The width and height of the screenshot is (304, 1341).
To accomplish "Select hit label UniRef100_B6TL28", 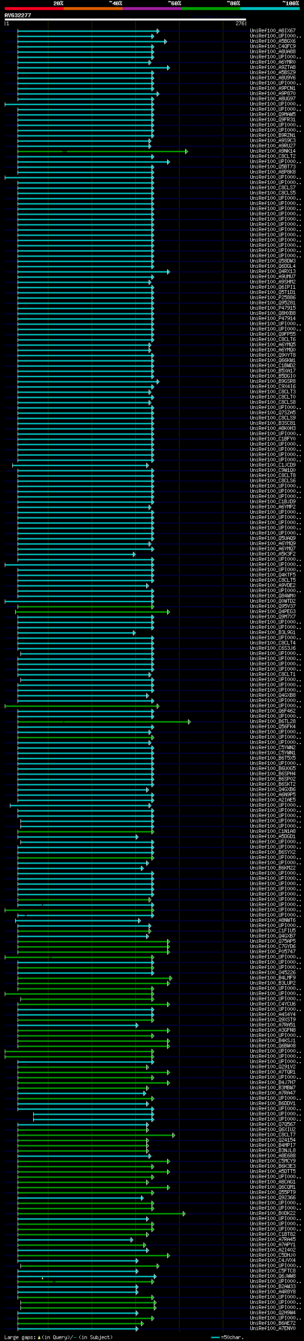I will coord(273,722).
